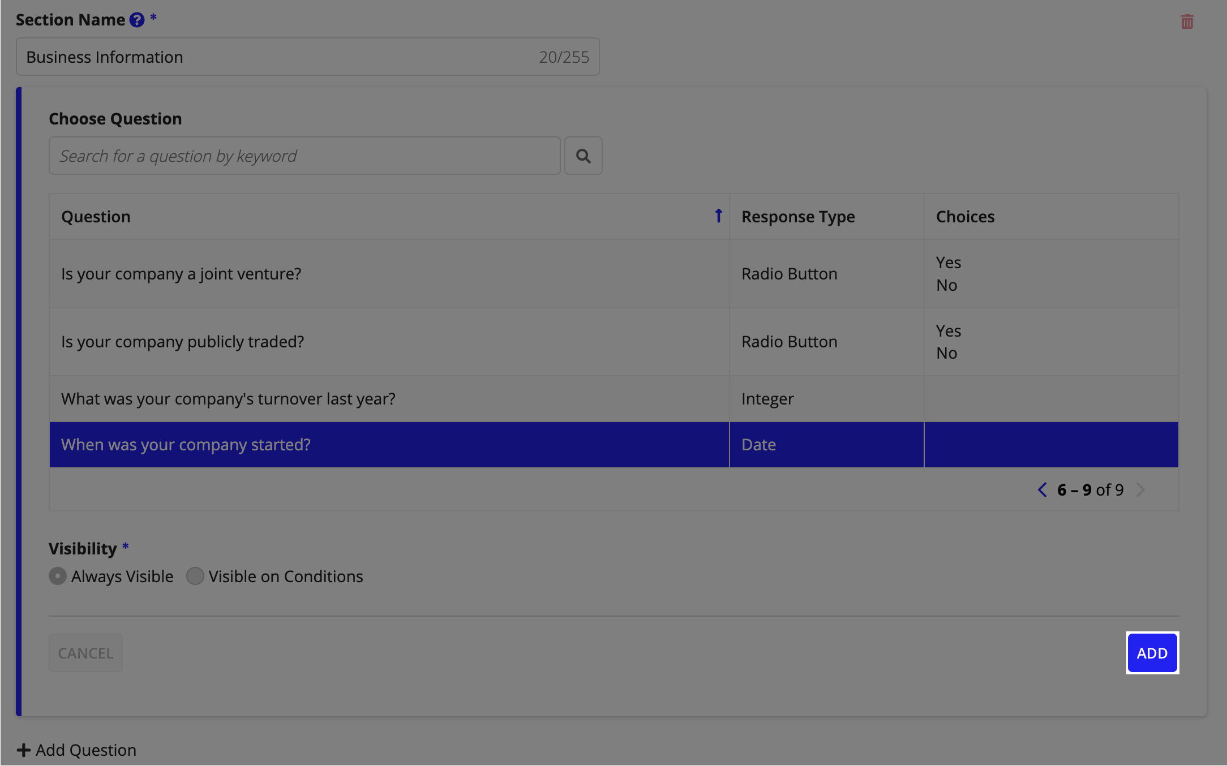Sort by Question column arrow

coord(718,216)
